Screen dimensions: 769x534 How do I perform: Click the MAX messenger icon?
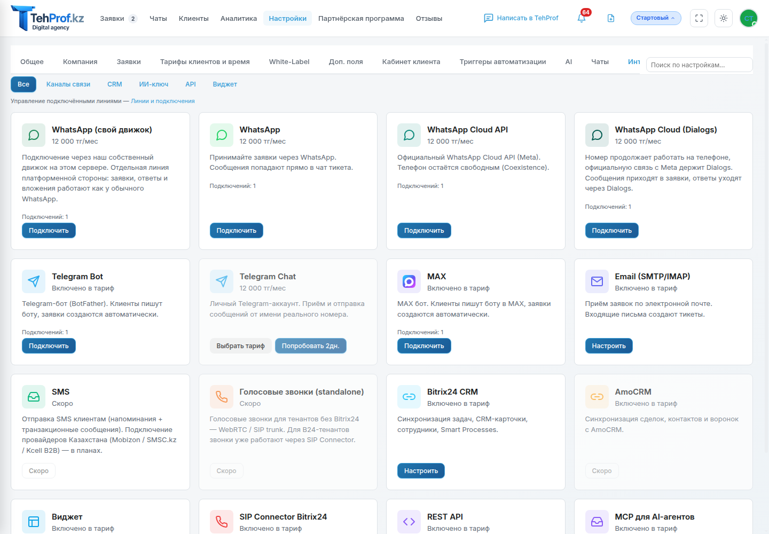pos(409,281)
